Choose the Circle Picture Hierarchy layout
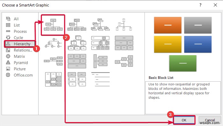Image resolution: width=223 pixels, height=126 pixels. (x=53, y=43)
